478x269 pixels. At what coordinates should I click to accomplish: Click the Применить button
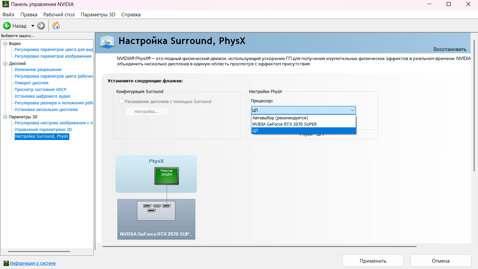[x=373, y=261]
